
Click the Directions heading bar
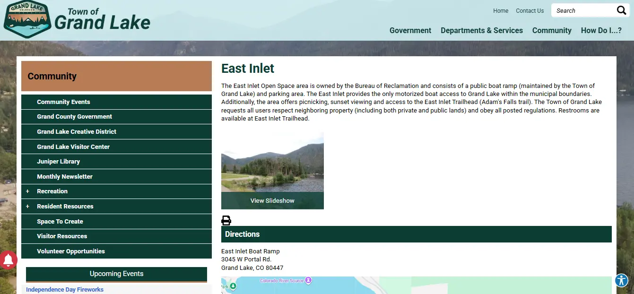(417, 234)
